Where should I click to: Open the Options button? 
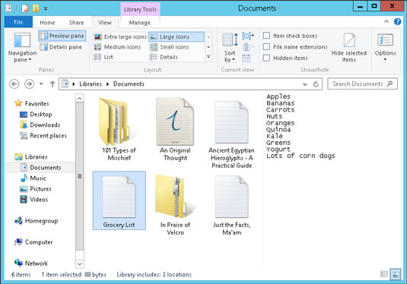[385, 48]
